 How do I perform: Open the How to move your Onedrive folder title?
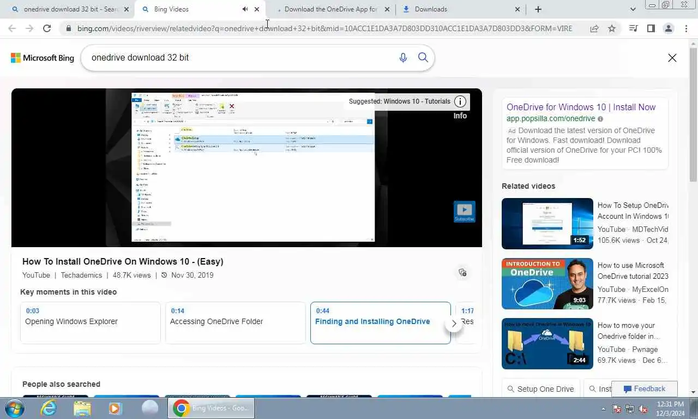coord(629,331)
